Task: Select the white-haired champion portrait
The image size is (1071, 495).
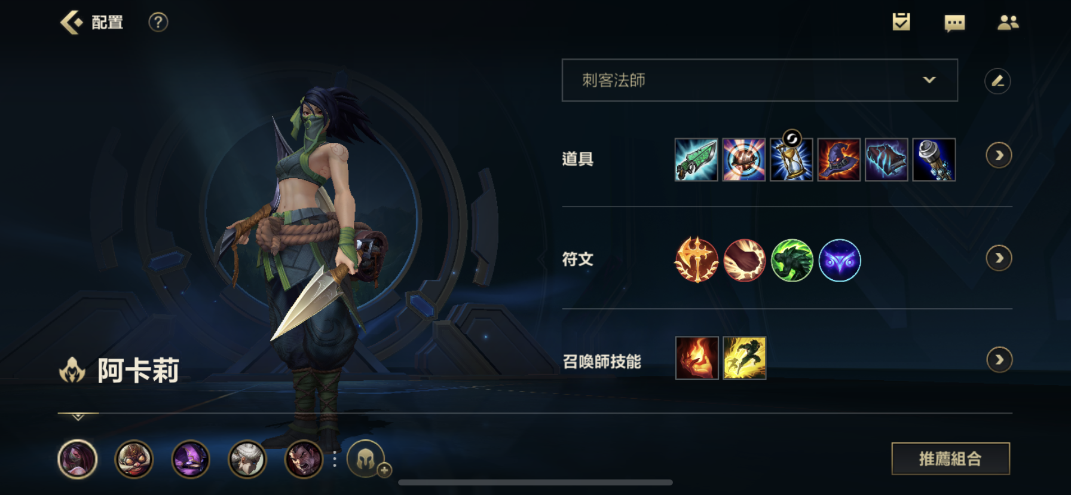Action: [x=247, y=459]
